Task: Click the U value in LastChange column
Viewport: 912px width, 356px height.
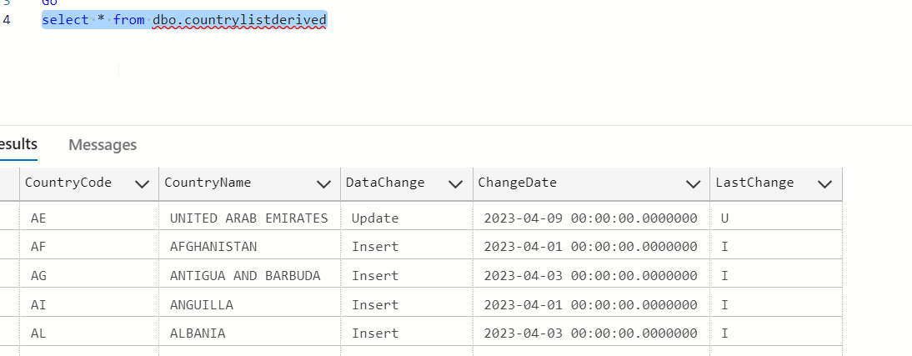Action: (725, 218)
